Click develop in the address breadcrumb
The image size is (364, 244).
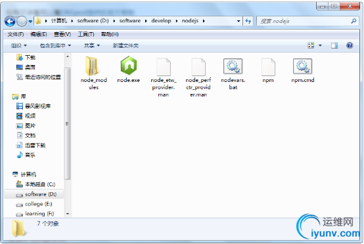tap(161, 21)
